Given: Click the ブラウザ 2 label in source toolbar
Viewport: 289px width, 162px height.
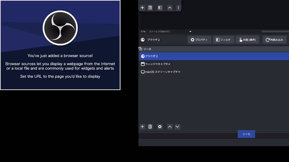Looking at the screenshot, I should (x=154, y=40).
